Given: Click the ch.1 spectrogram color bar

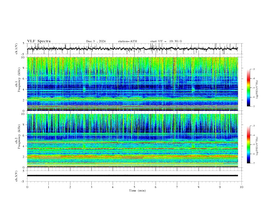Looking at the screenshot, I should (x=249, y=88).
